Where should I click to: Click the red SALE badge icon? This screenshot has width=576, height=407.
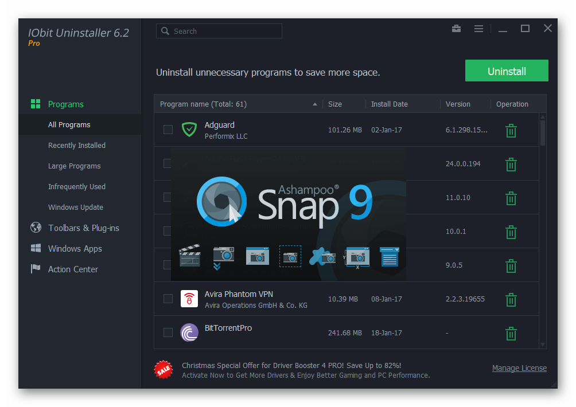[164, 370]
